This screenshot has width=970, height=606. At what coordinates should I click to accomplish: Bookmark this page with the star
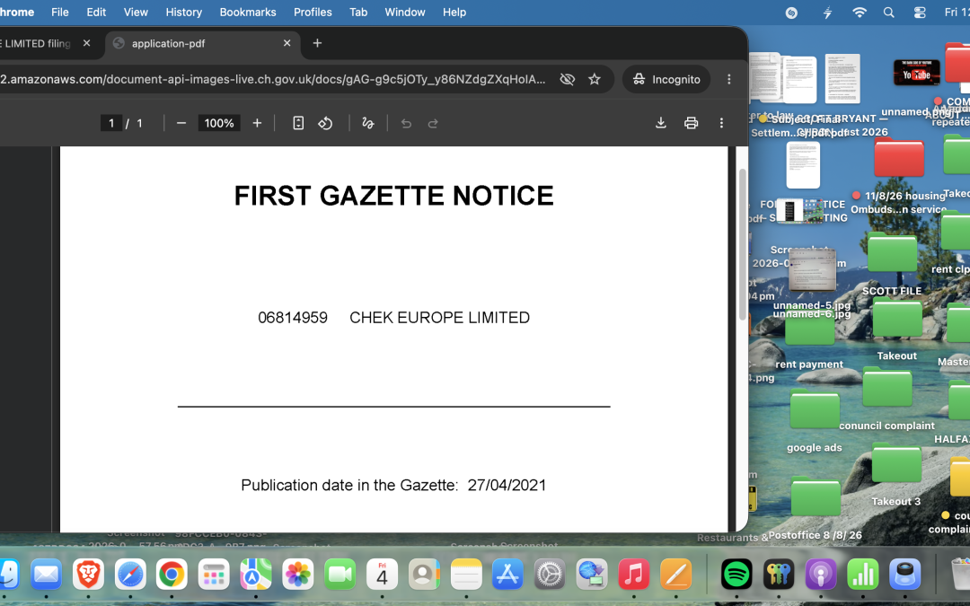pyautogui.click(x=595, y=79)
